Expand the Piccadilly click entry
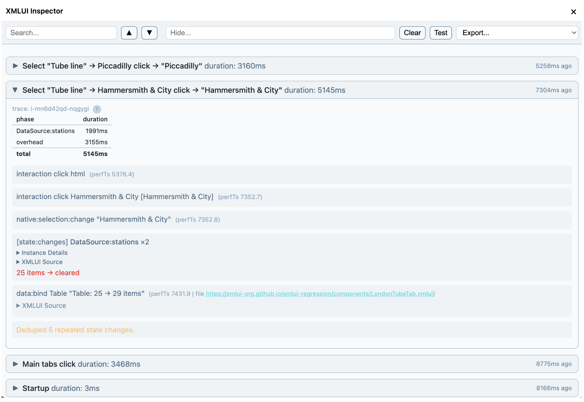 click(x=15, y=66)
